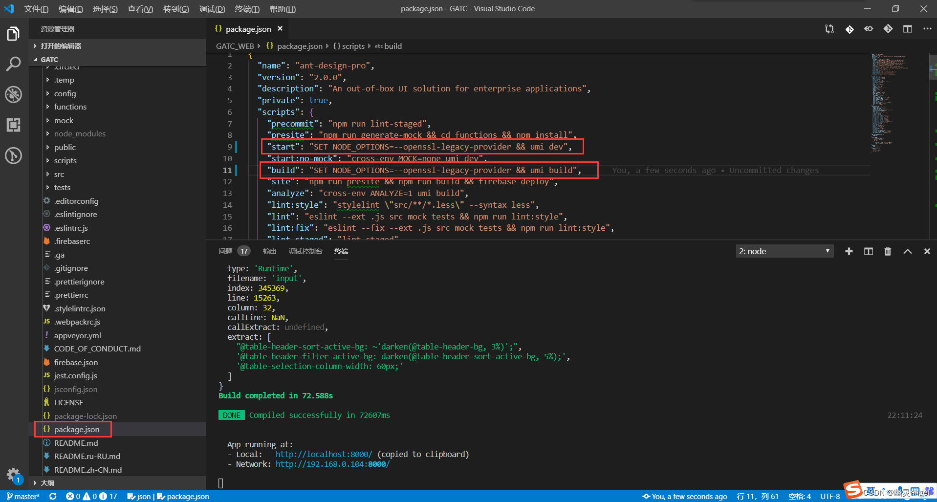Open the Extensions view in activity bar
The width and height of the screenshot is (937, 502).
coord(13,125)
